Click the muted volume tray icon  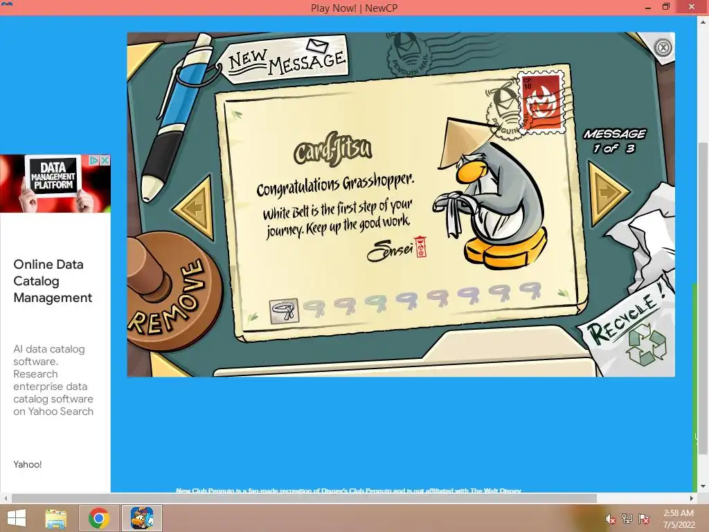[x=610, y=519]
